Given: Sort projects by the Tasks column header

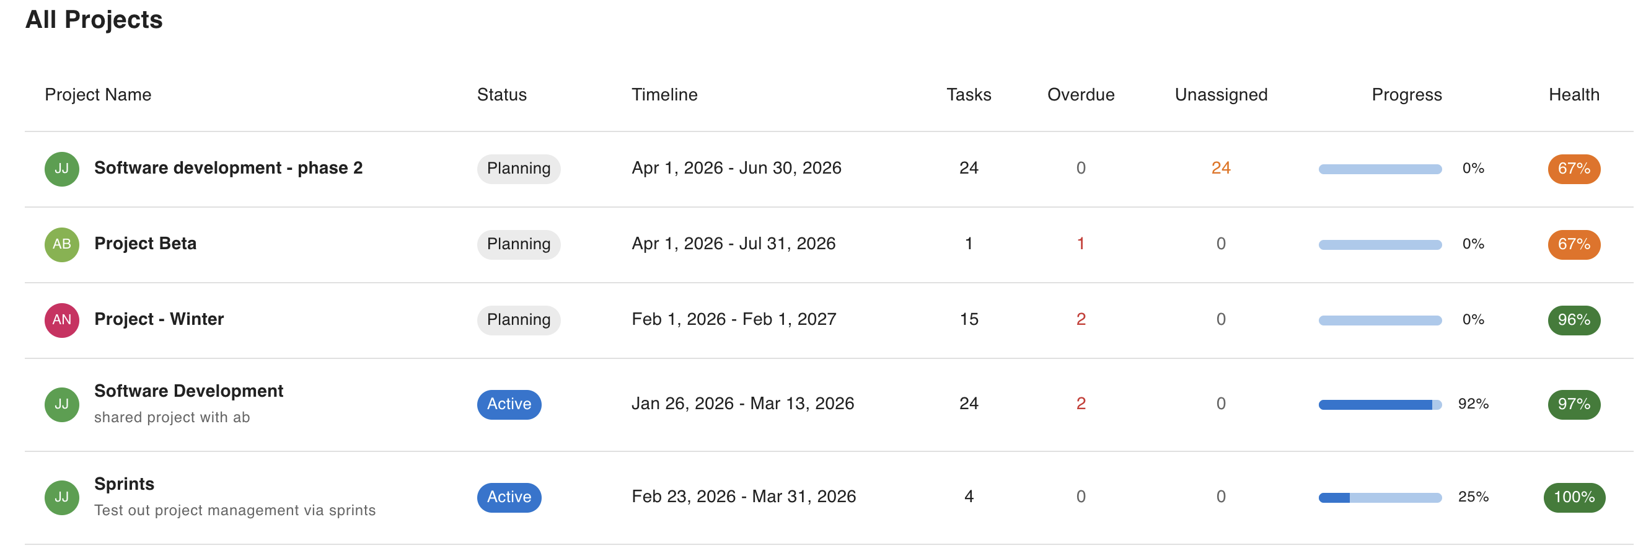Looking at the screenshot, I should [x=969, y=94].
